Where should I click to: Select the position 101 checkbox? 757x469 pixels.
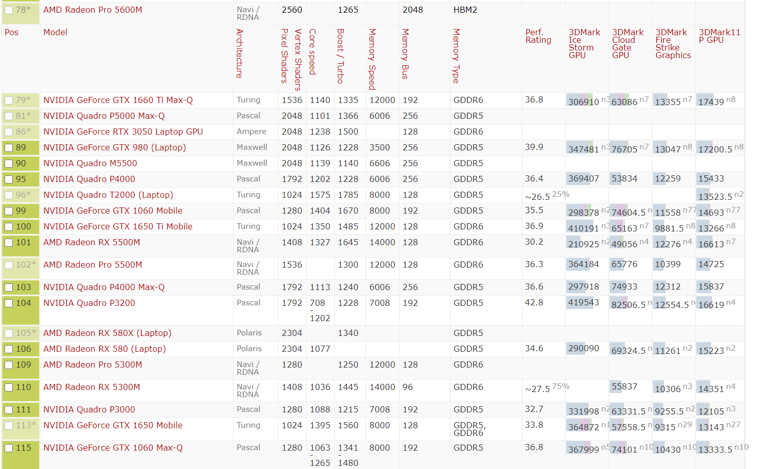pyautogui.click(x=9, y=243)
